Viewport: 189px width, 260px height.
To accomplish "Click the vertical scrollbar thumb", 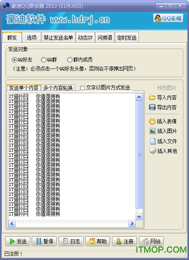I will click(139, 154).
